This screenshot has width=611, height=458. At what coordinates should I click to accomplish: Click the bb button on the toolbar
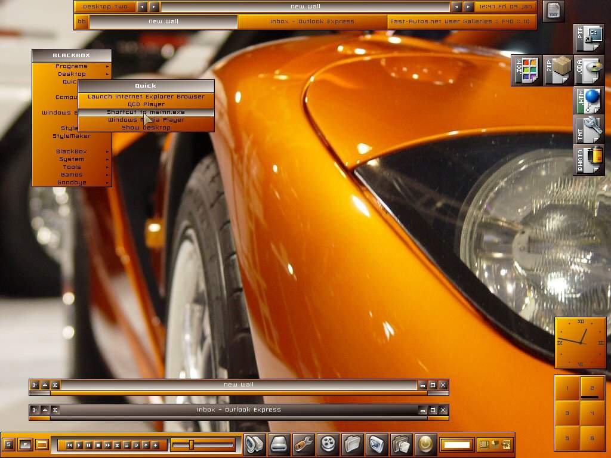click(81, 21)
